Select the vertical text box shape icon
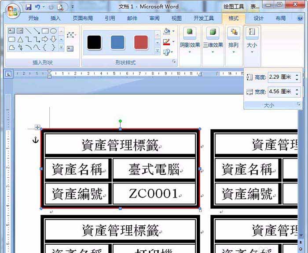The width and height of the screenshot is (308, 253). [x=20, y=31]
